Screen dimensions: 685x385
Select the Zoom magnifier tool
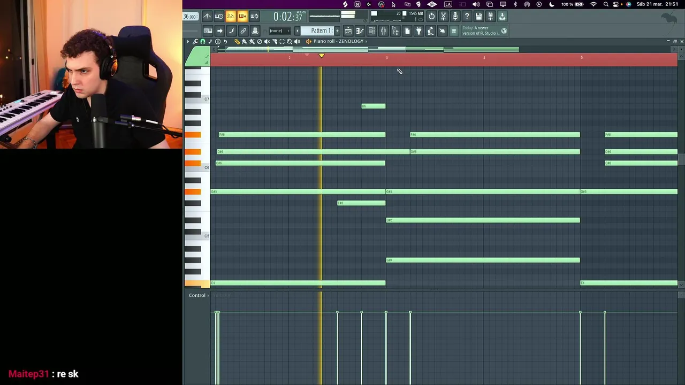click(x=290, y=41)
